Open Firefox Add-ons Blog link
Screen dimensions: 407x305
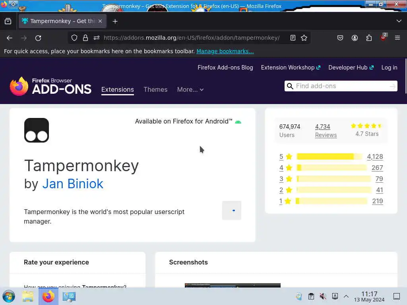pyautogui.click(x=225, y=68)
